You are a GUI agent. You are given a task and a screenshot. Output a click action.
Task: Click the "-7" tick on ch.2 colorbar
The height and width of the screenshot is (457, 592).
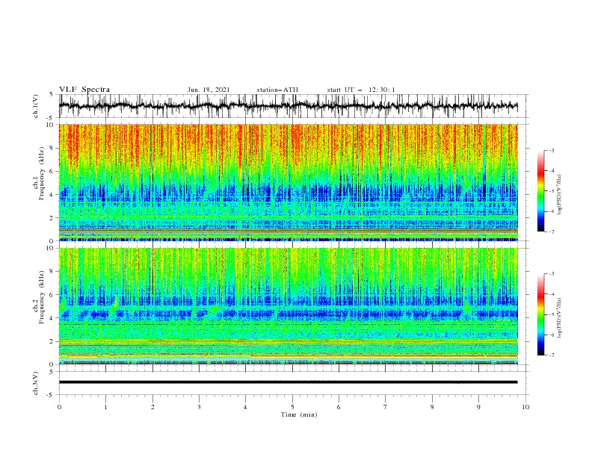552,355
